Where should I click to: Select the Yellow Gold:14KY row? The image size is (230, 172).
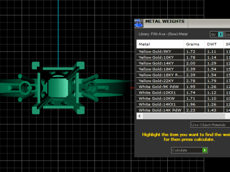[x=183, y=63]
